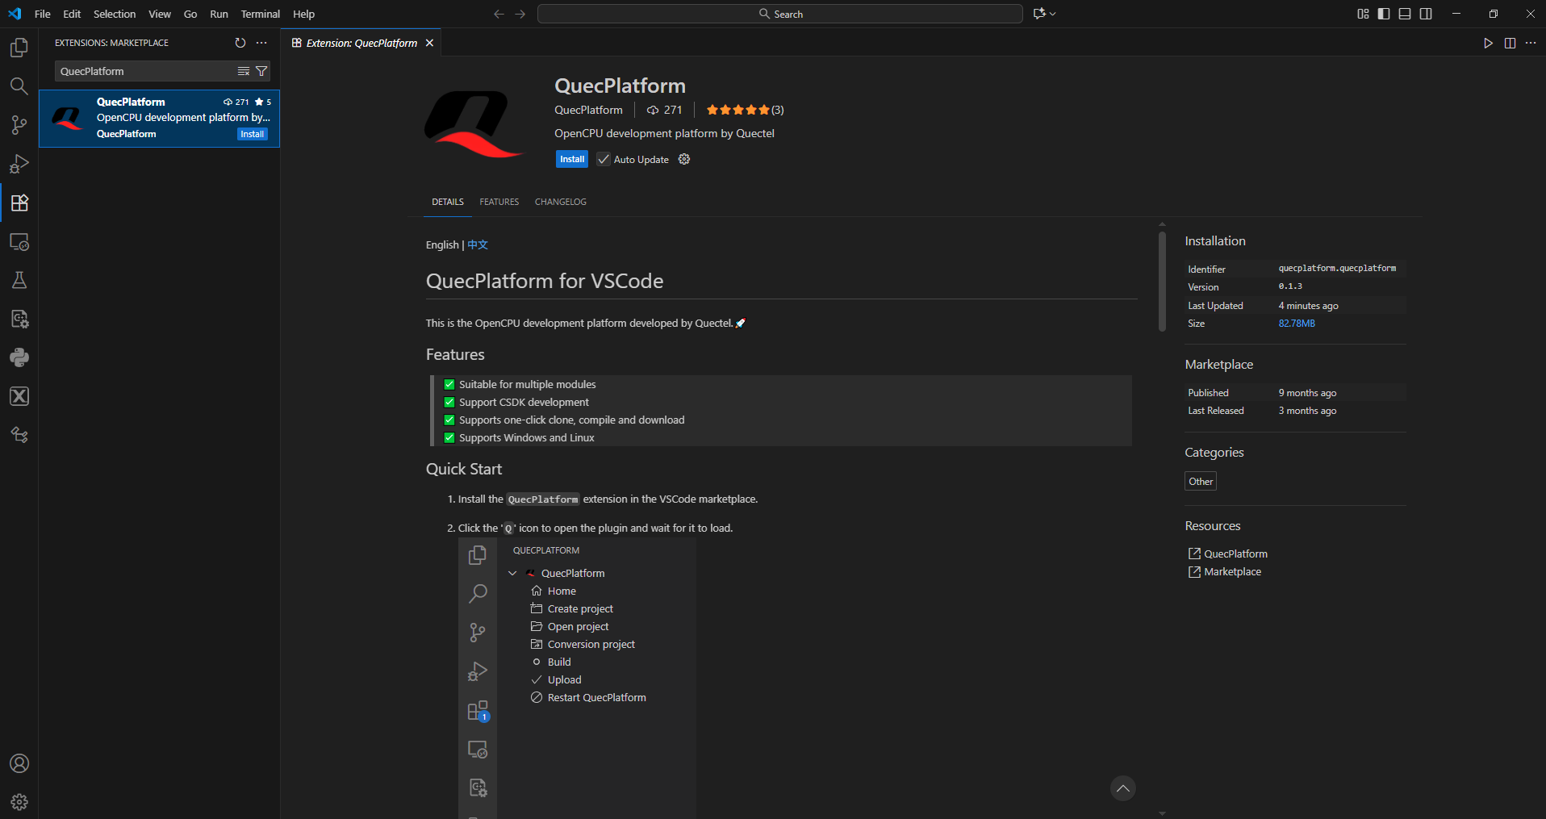1546x819 pixels.
Task: Open extension settings gear next to Auto Update
Action: [x=683, y=159]
